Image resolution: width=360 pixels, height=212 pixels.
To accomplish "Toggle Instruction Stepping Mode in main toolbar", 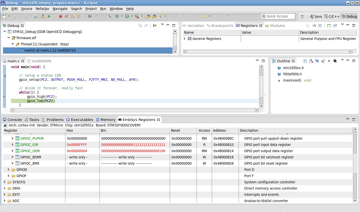I will tap(90, 16).
